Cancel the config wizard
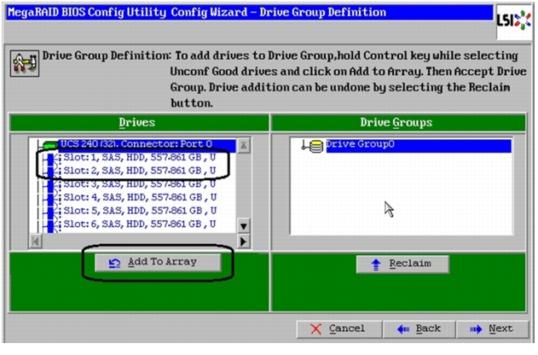Image resolution: width=538 pixels, height=355 pixels. coord(339,329)
